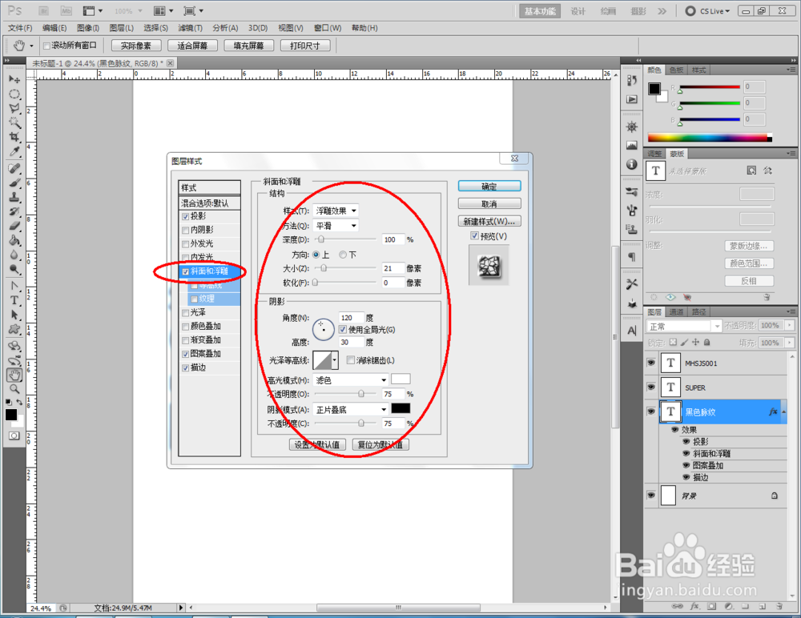Switch to the 色板 (Swatches) tab
Screen dimensions: 801x618
pos(676,70)
